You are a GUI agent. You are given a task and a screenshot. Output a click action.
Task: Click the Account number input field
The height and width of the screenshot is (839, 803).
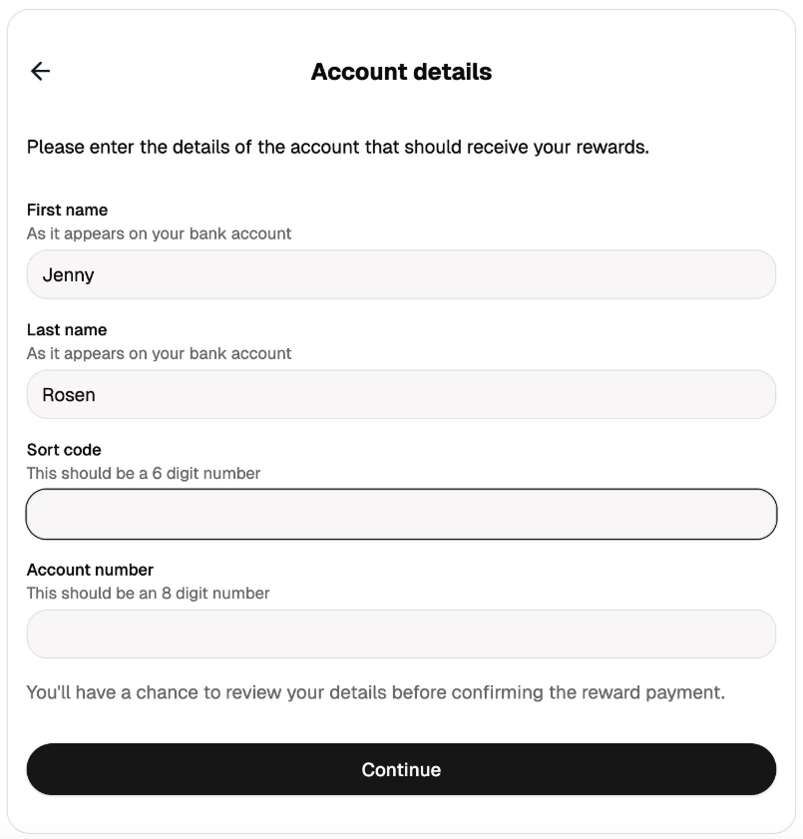[x=401, y=633]
